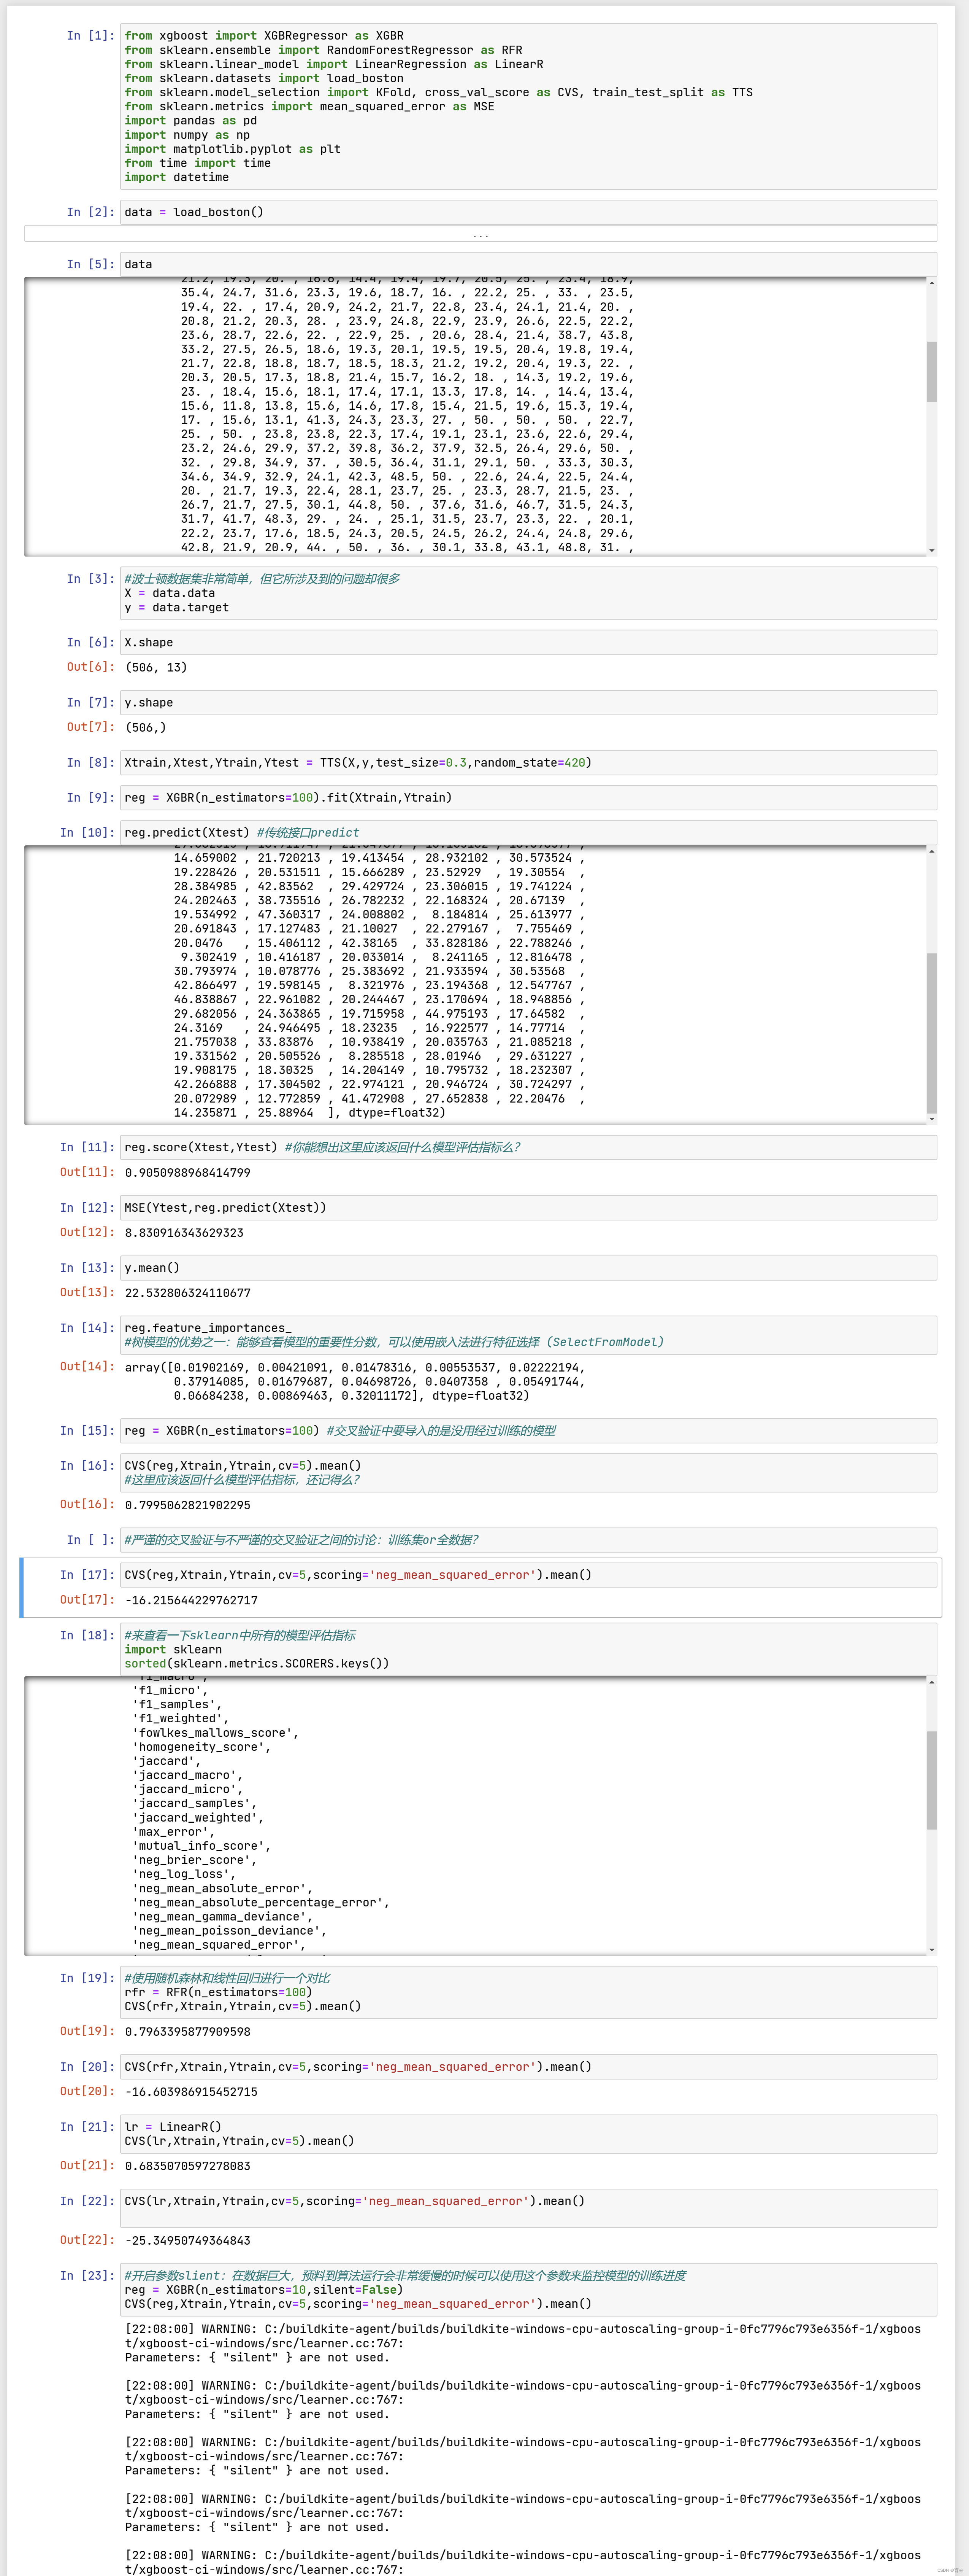Click the Out[22]: output prompt label
This screenshot has height=2576, width=969.
pyautogui.click(x=87, y=2240)
